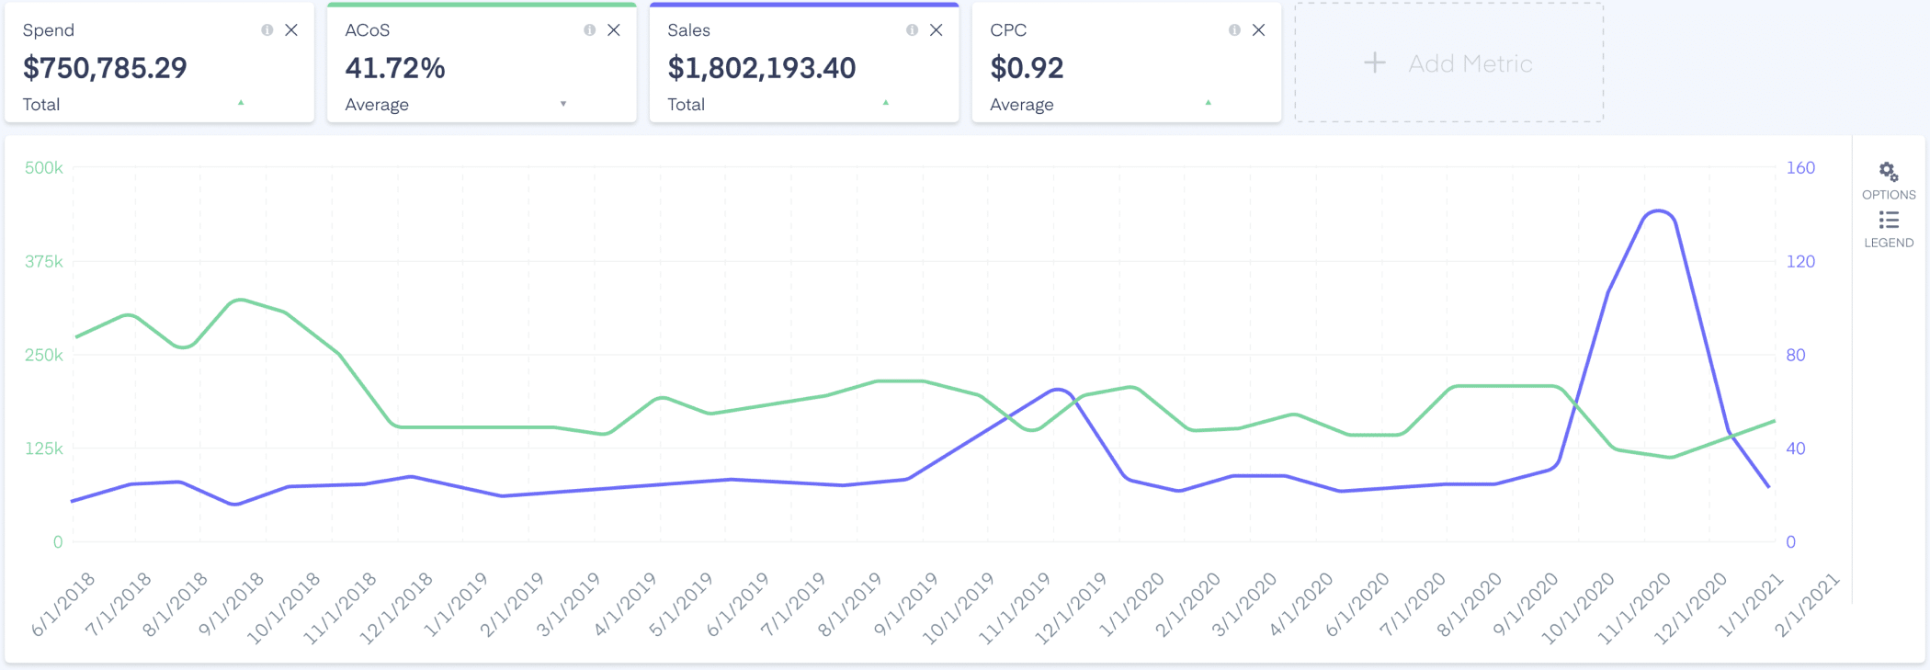Click the purple Sales peak near 11/1/2020
Screen dimensions: 1930x670
click(1658, 211)
